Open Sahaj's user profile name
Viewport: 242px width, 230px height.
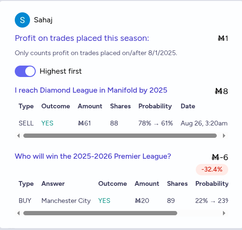pos(43,20)
